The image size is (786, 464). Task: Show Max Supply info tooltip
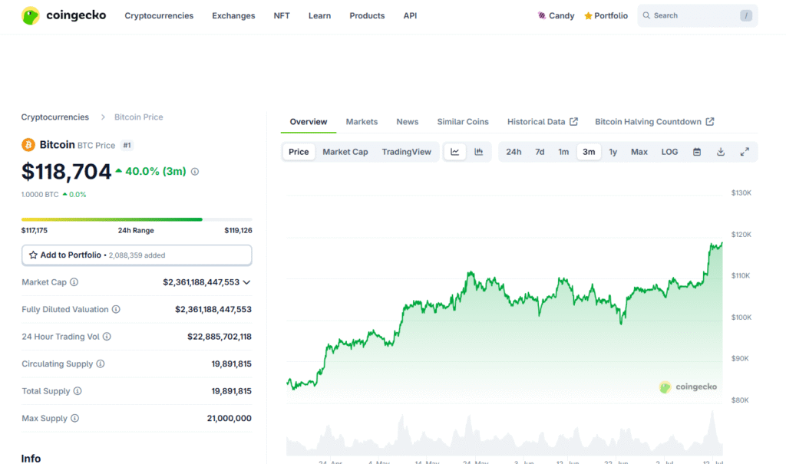[x=74, y=418]
